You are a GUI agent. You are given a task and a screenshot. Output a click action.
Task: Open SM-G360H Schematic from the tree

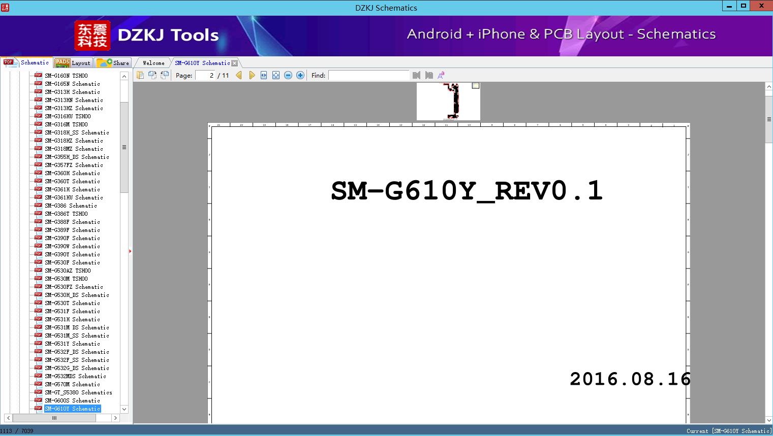(x=72, y=173)
